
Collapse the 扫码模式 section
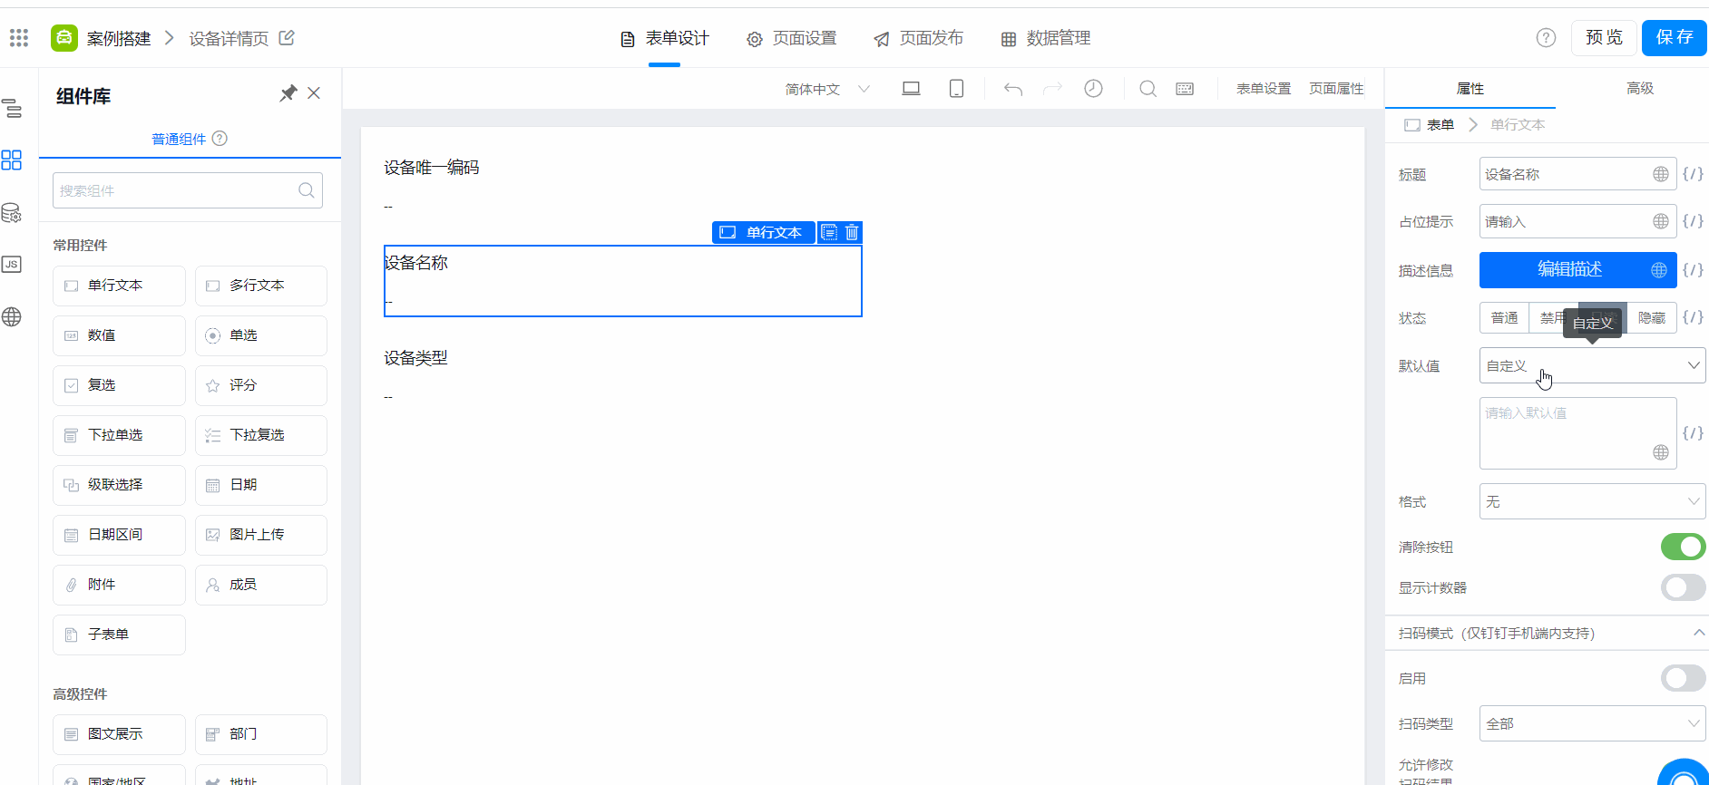click(1699, 633)
